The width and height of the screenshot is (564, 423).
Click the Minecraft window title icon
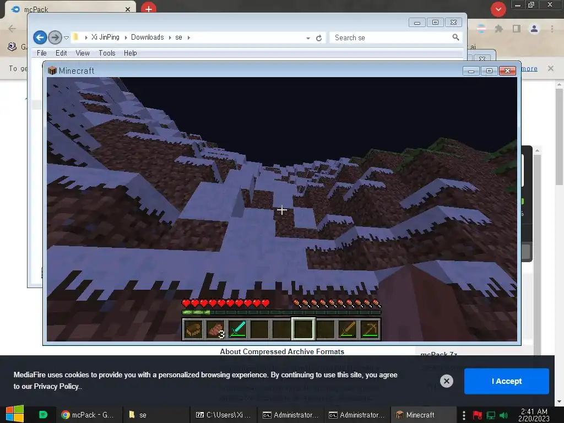pos(52,70)
